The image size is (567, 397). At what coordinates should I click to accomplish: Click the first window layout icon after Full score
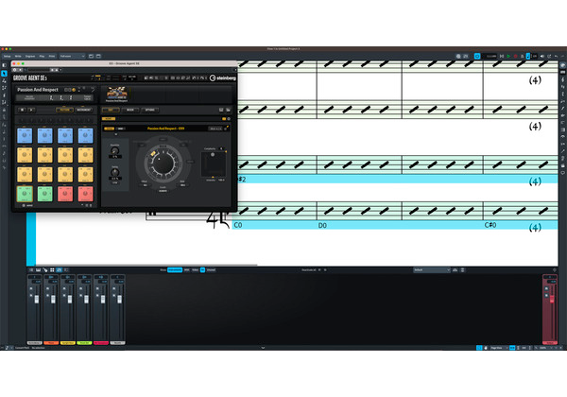[x=91, y=56]
